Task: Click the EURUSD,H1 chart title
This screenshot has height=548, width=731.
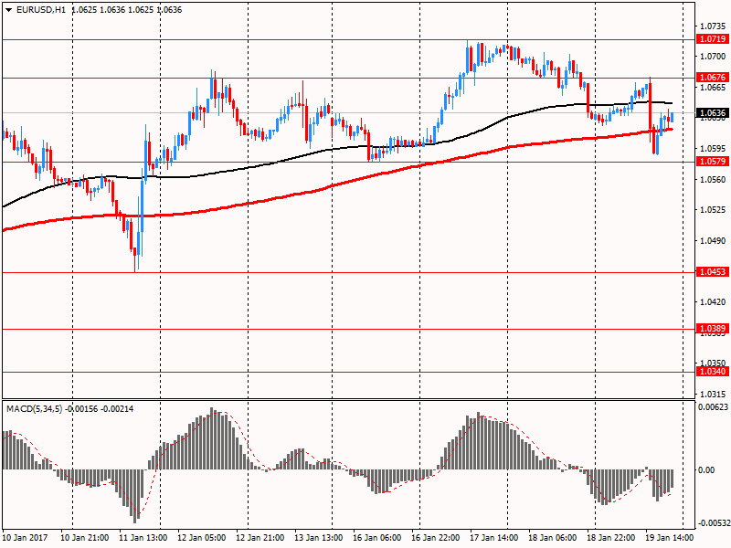Action: [40, 10]
